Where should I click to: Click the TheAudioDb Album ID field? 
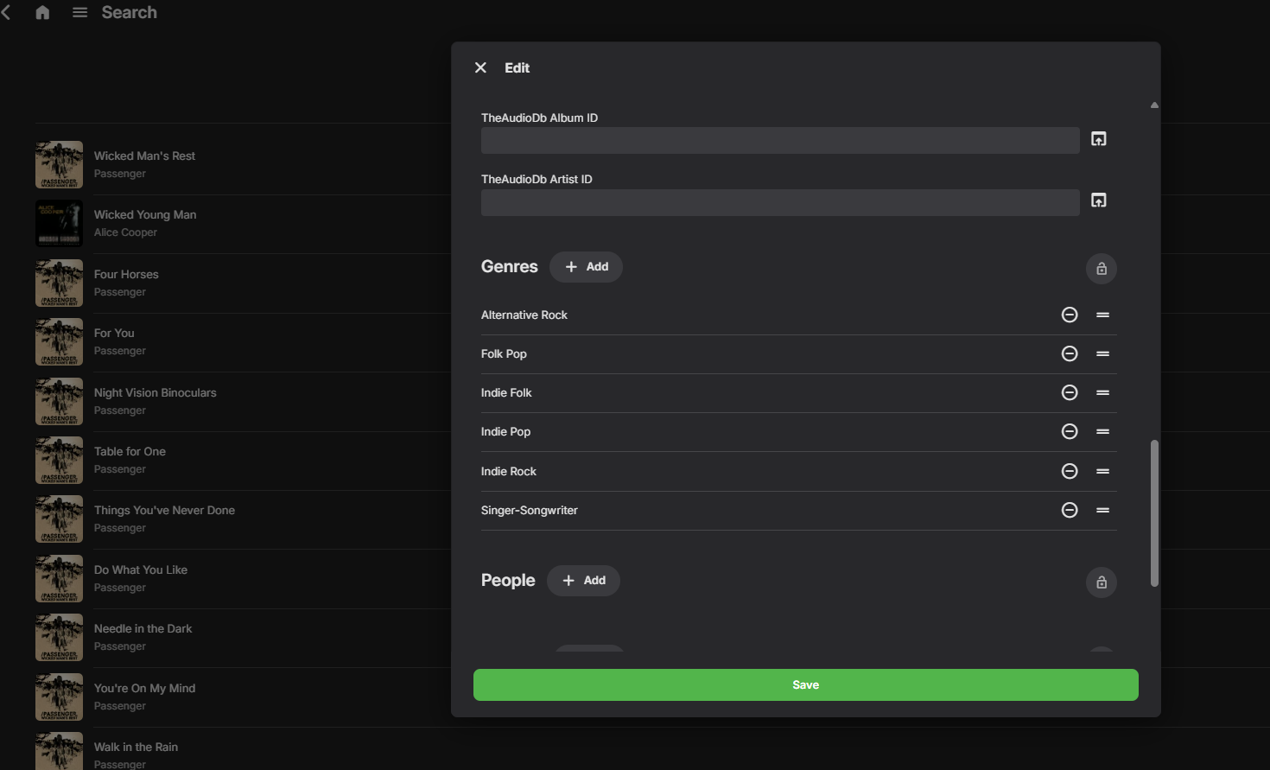tap(779, 140)
